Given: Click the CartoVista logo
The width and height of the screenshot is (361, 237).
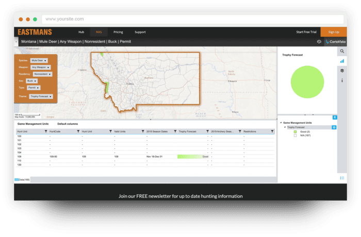Looking at the screenshot, I should (335, 42).
